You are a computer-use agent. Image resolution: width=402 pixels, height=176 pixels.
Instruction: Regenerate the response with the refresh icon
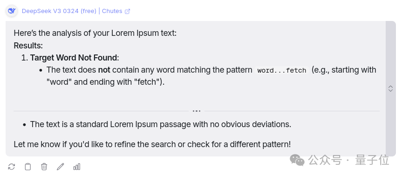tap(12, 167)
